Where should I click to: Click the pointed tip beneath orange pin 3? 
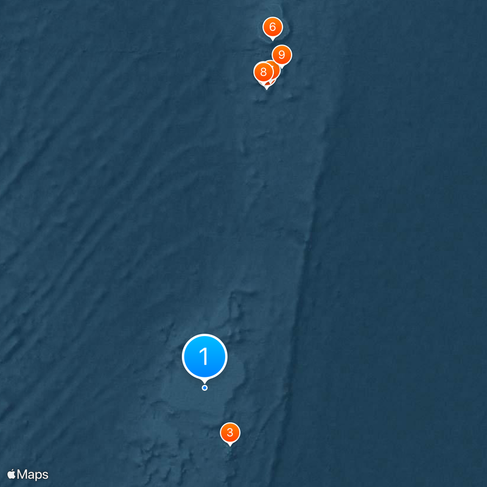point(230,445)
